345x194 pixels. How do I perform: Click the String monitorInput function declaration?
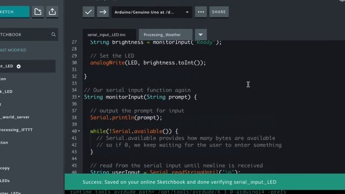[x=140, y=97]
